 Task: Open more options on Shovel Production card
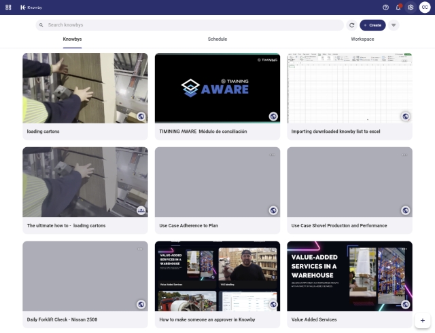404,155
